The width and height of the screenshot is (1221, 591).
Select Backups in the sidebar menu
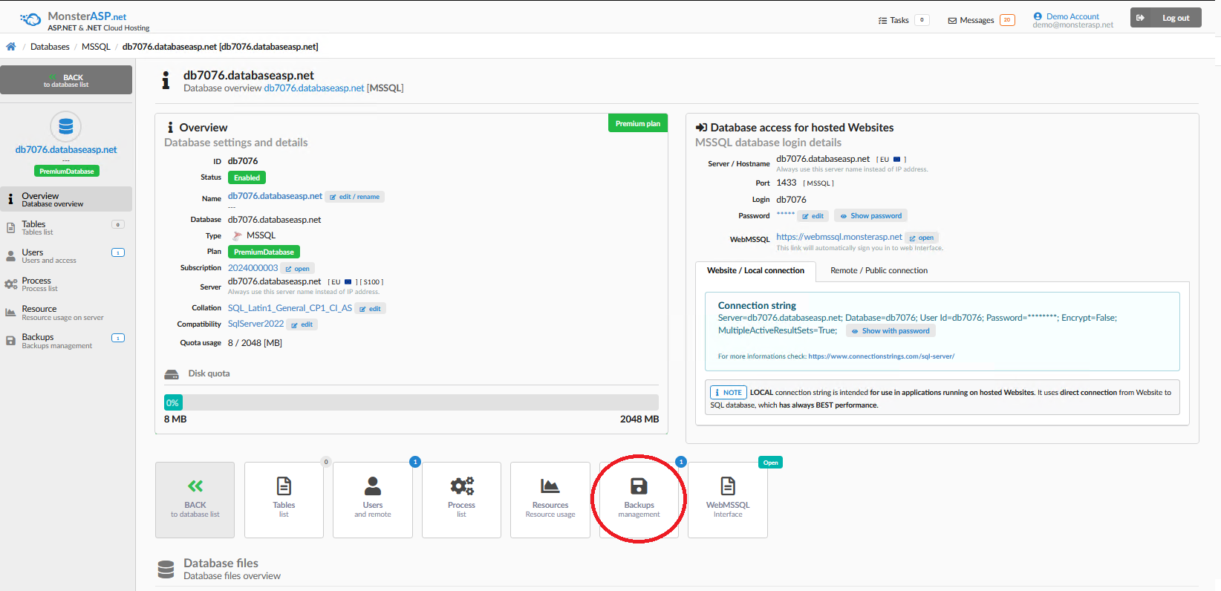[66, 341]
